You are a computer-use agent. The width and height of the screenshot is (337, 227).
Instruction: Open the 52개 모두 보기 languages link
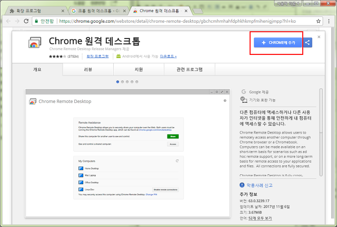(x=260, y=218)
